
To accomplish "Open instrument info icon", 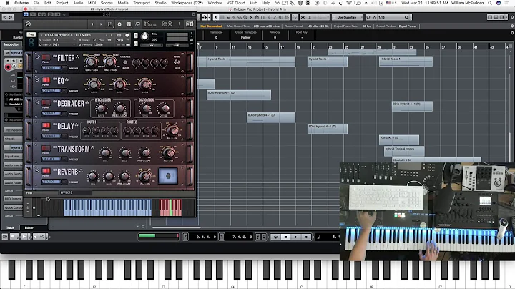I will coord(127,35).
